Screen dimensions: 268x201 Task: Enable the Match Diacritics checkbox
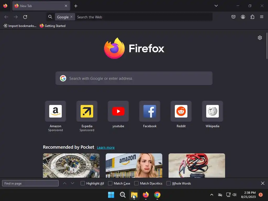click(136, 183)
